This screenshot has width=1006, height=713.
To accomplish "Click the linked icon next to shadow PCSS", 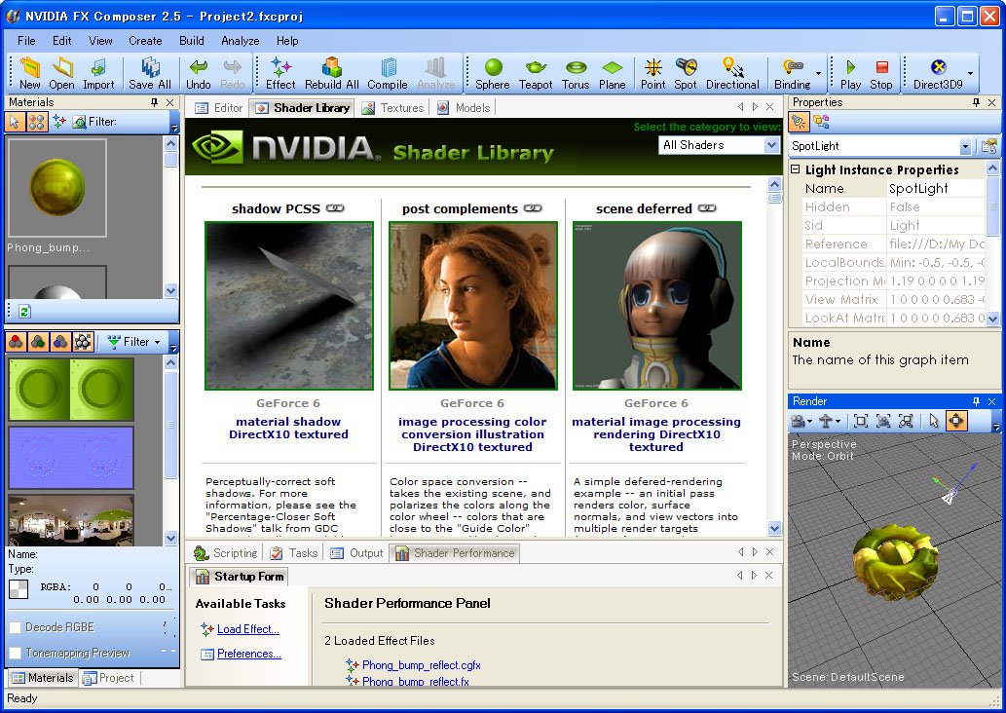I will point(335,208).
